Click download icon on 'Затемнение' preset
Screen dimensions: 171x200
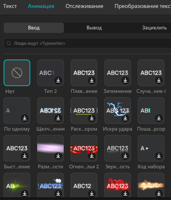125,81
